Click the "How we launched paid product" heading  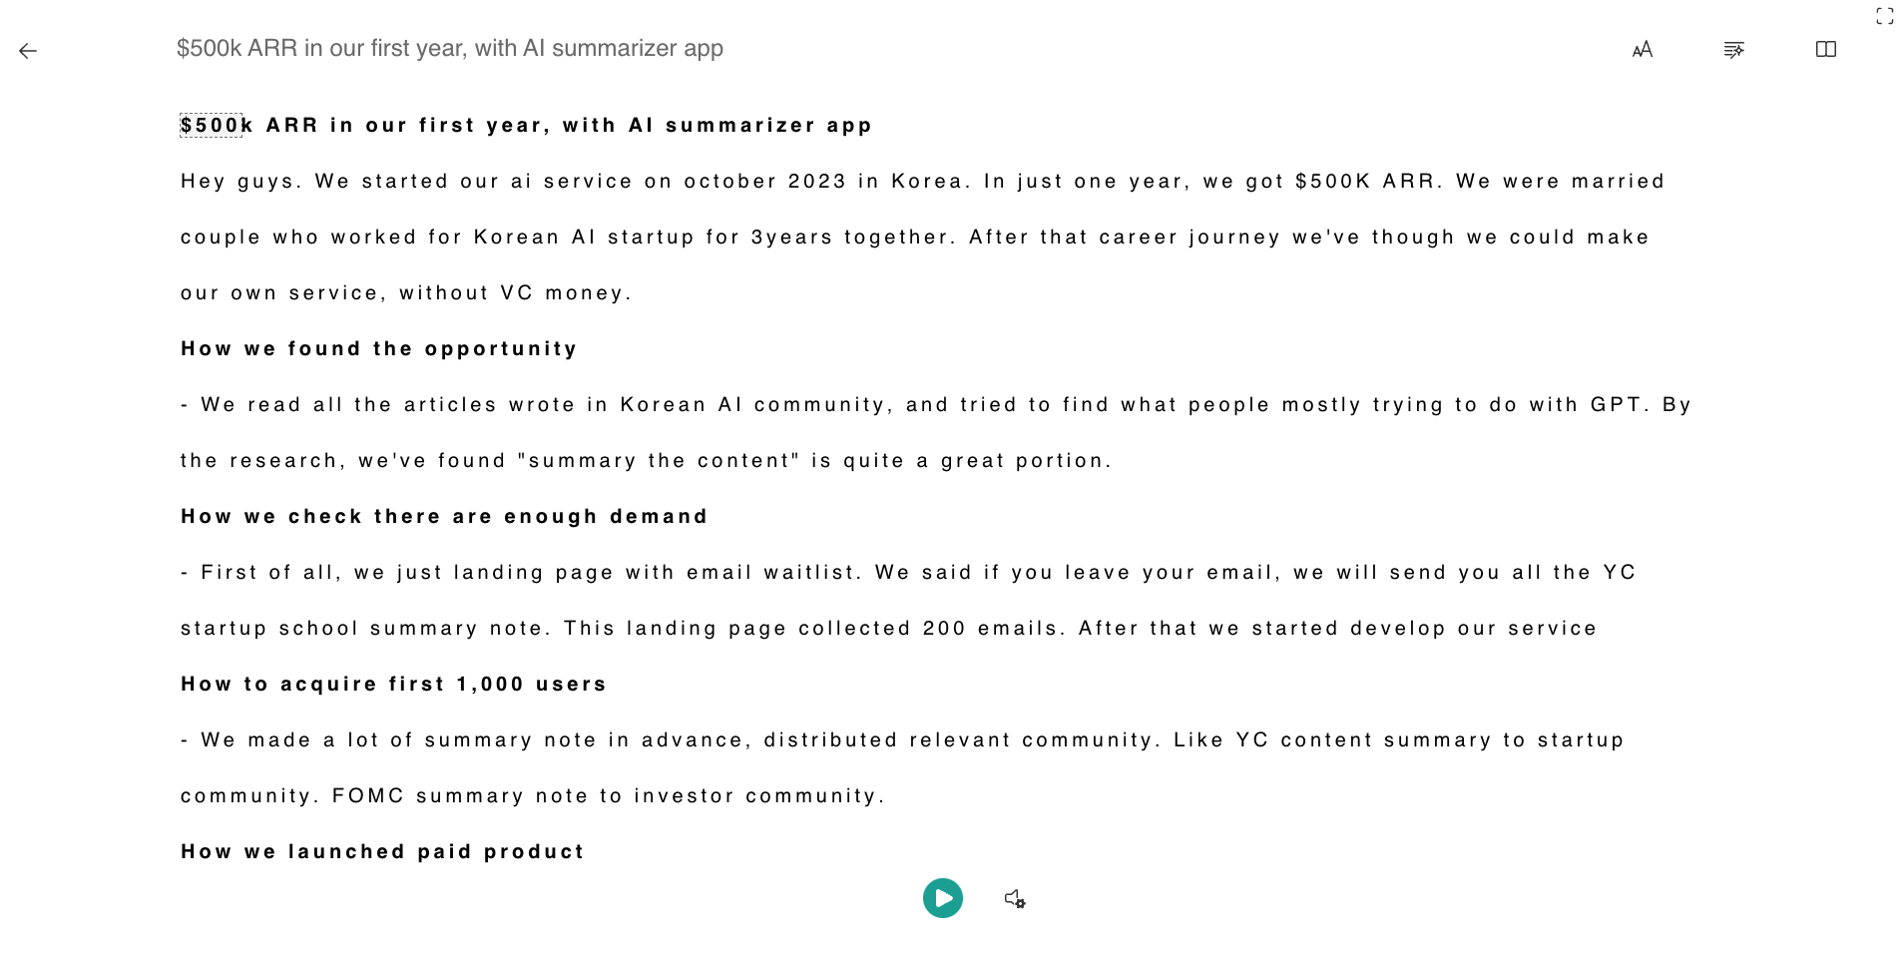click(x=382, y=852)
